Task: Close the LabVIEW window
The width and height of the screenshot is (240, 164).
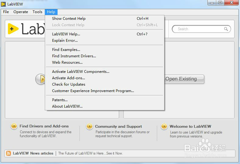Action: [x=231, y=3]
